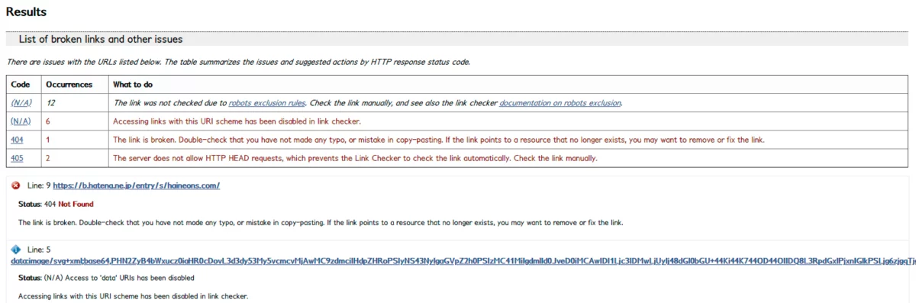Image resolution: width=916 pixels, height=303 pixels.
Task: Click the status line about 'data' URIs disabled
Action: (x=106, y=278)
